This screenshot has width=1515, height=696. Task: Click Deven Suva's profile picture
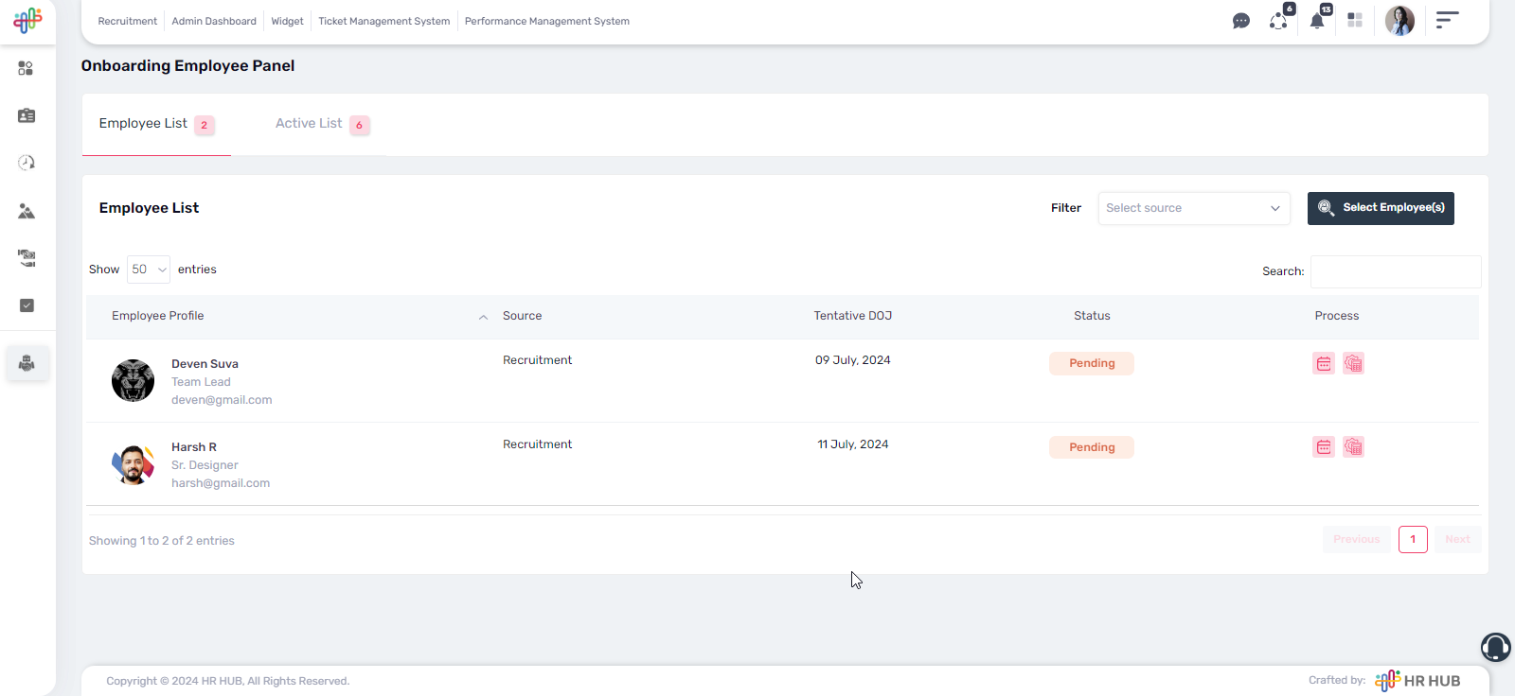133,381
